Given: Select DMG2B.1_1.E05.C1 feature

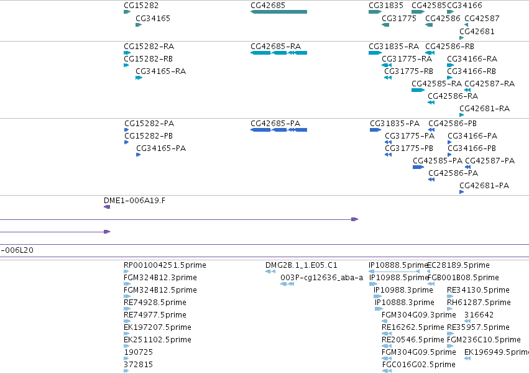Looking at the screenshot, I should pos(301,265).
